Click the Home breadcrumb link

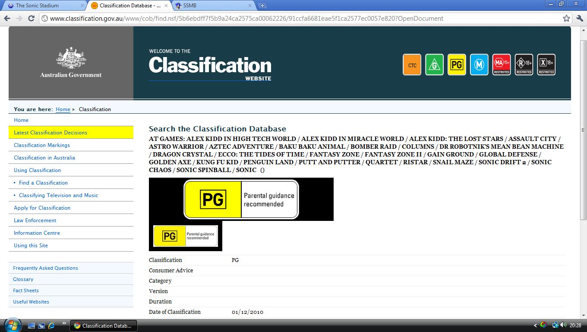click(63, 109)
